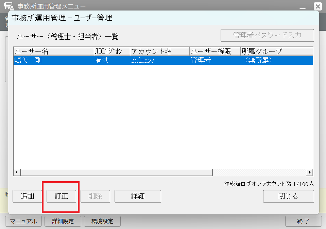
Task: Click the アカウント名 column header
Action: coord(159,51)
